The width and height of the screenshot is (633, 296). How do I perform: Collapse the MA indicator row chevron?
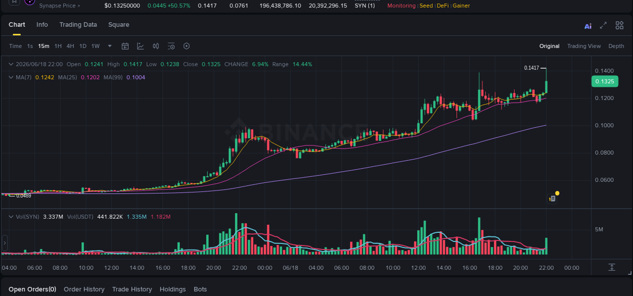point(11,77)
